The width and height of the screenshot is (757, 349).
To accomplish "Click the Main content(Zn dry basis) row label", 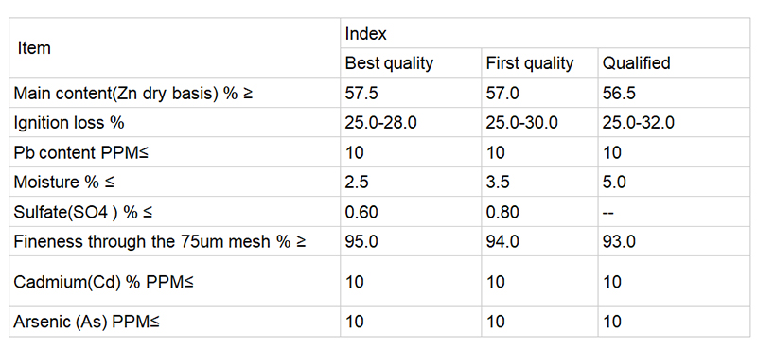I will 175,93.
